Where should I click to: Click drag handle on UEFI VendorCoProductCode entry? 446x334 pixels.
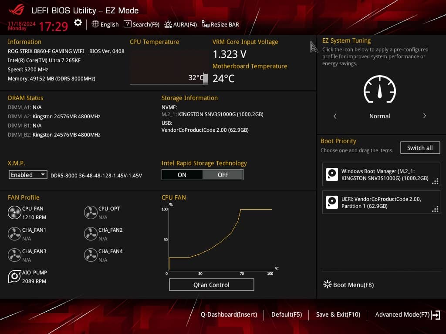435,209
